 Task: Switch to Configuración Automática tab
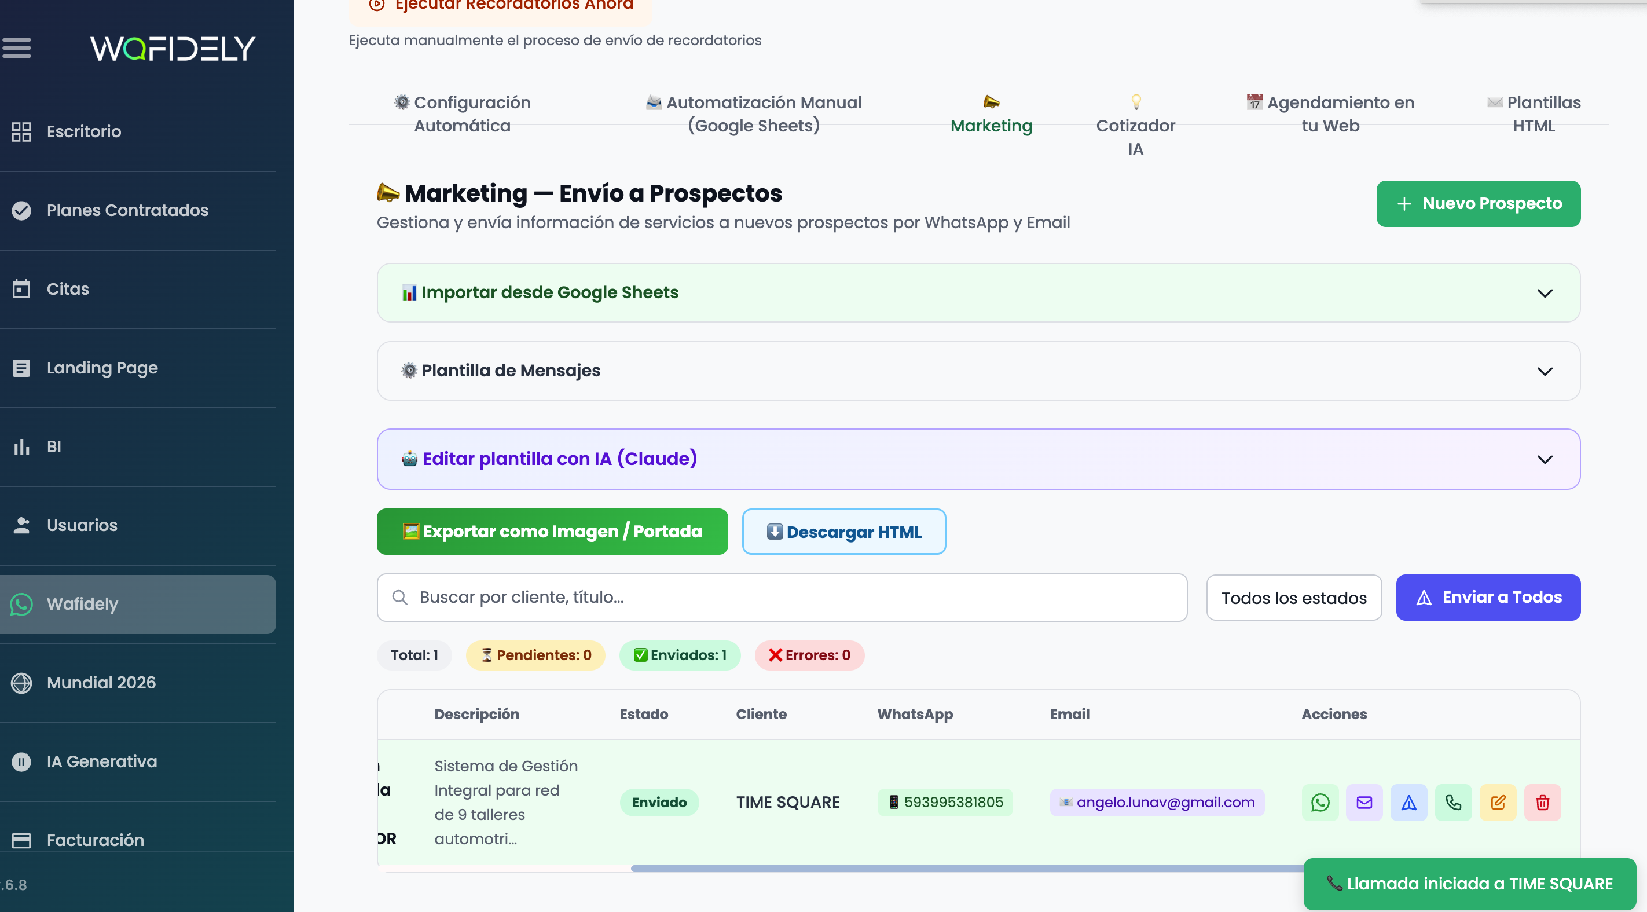click(x=462, y=114)
